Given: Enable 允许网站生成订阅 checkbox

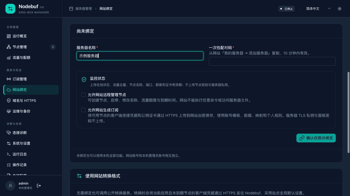Looking at the screenshot, I should click(83, 110).
